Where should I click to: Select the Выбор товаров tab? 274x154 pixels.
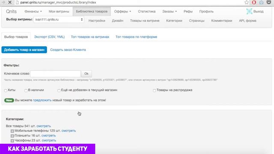[16, 37]
